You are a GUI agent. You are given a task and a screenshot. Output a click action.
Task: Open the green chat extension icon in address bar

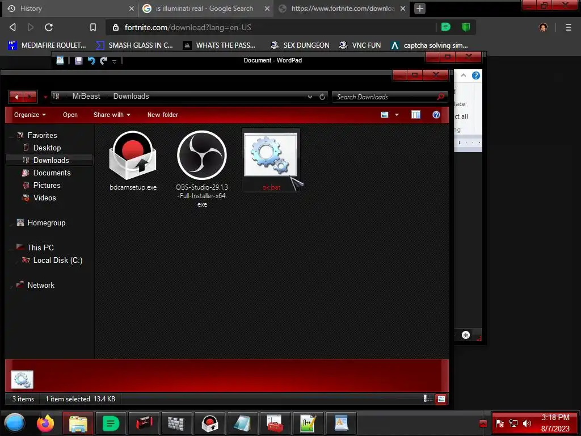point(446,27)
